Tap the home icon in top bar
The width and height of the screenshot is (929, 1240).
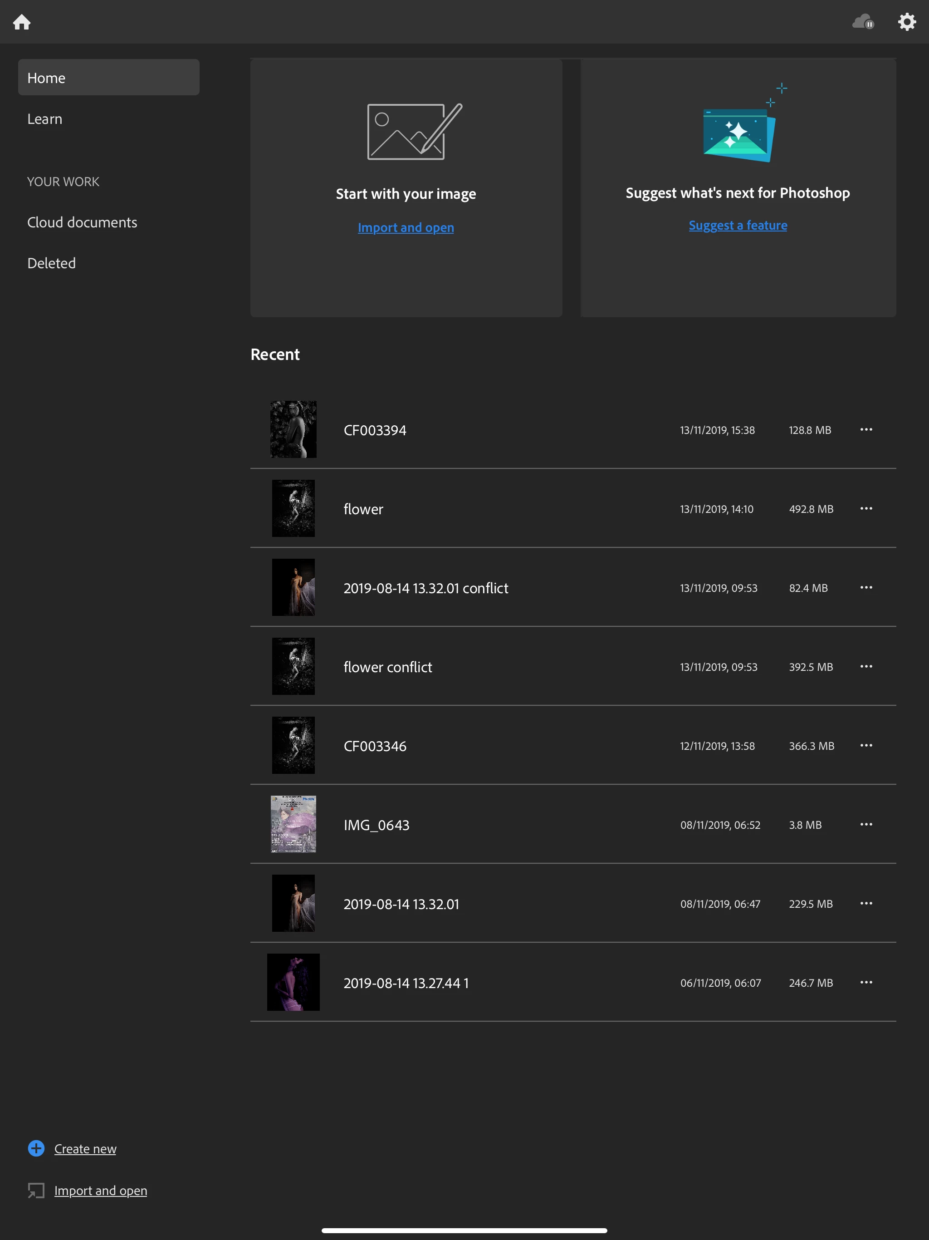(22, 22)
